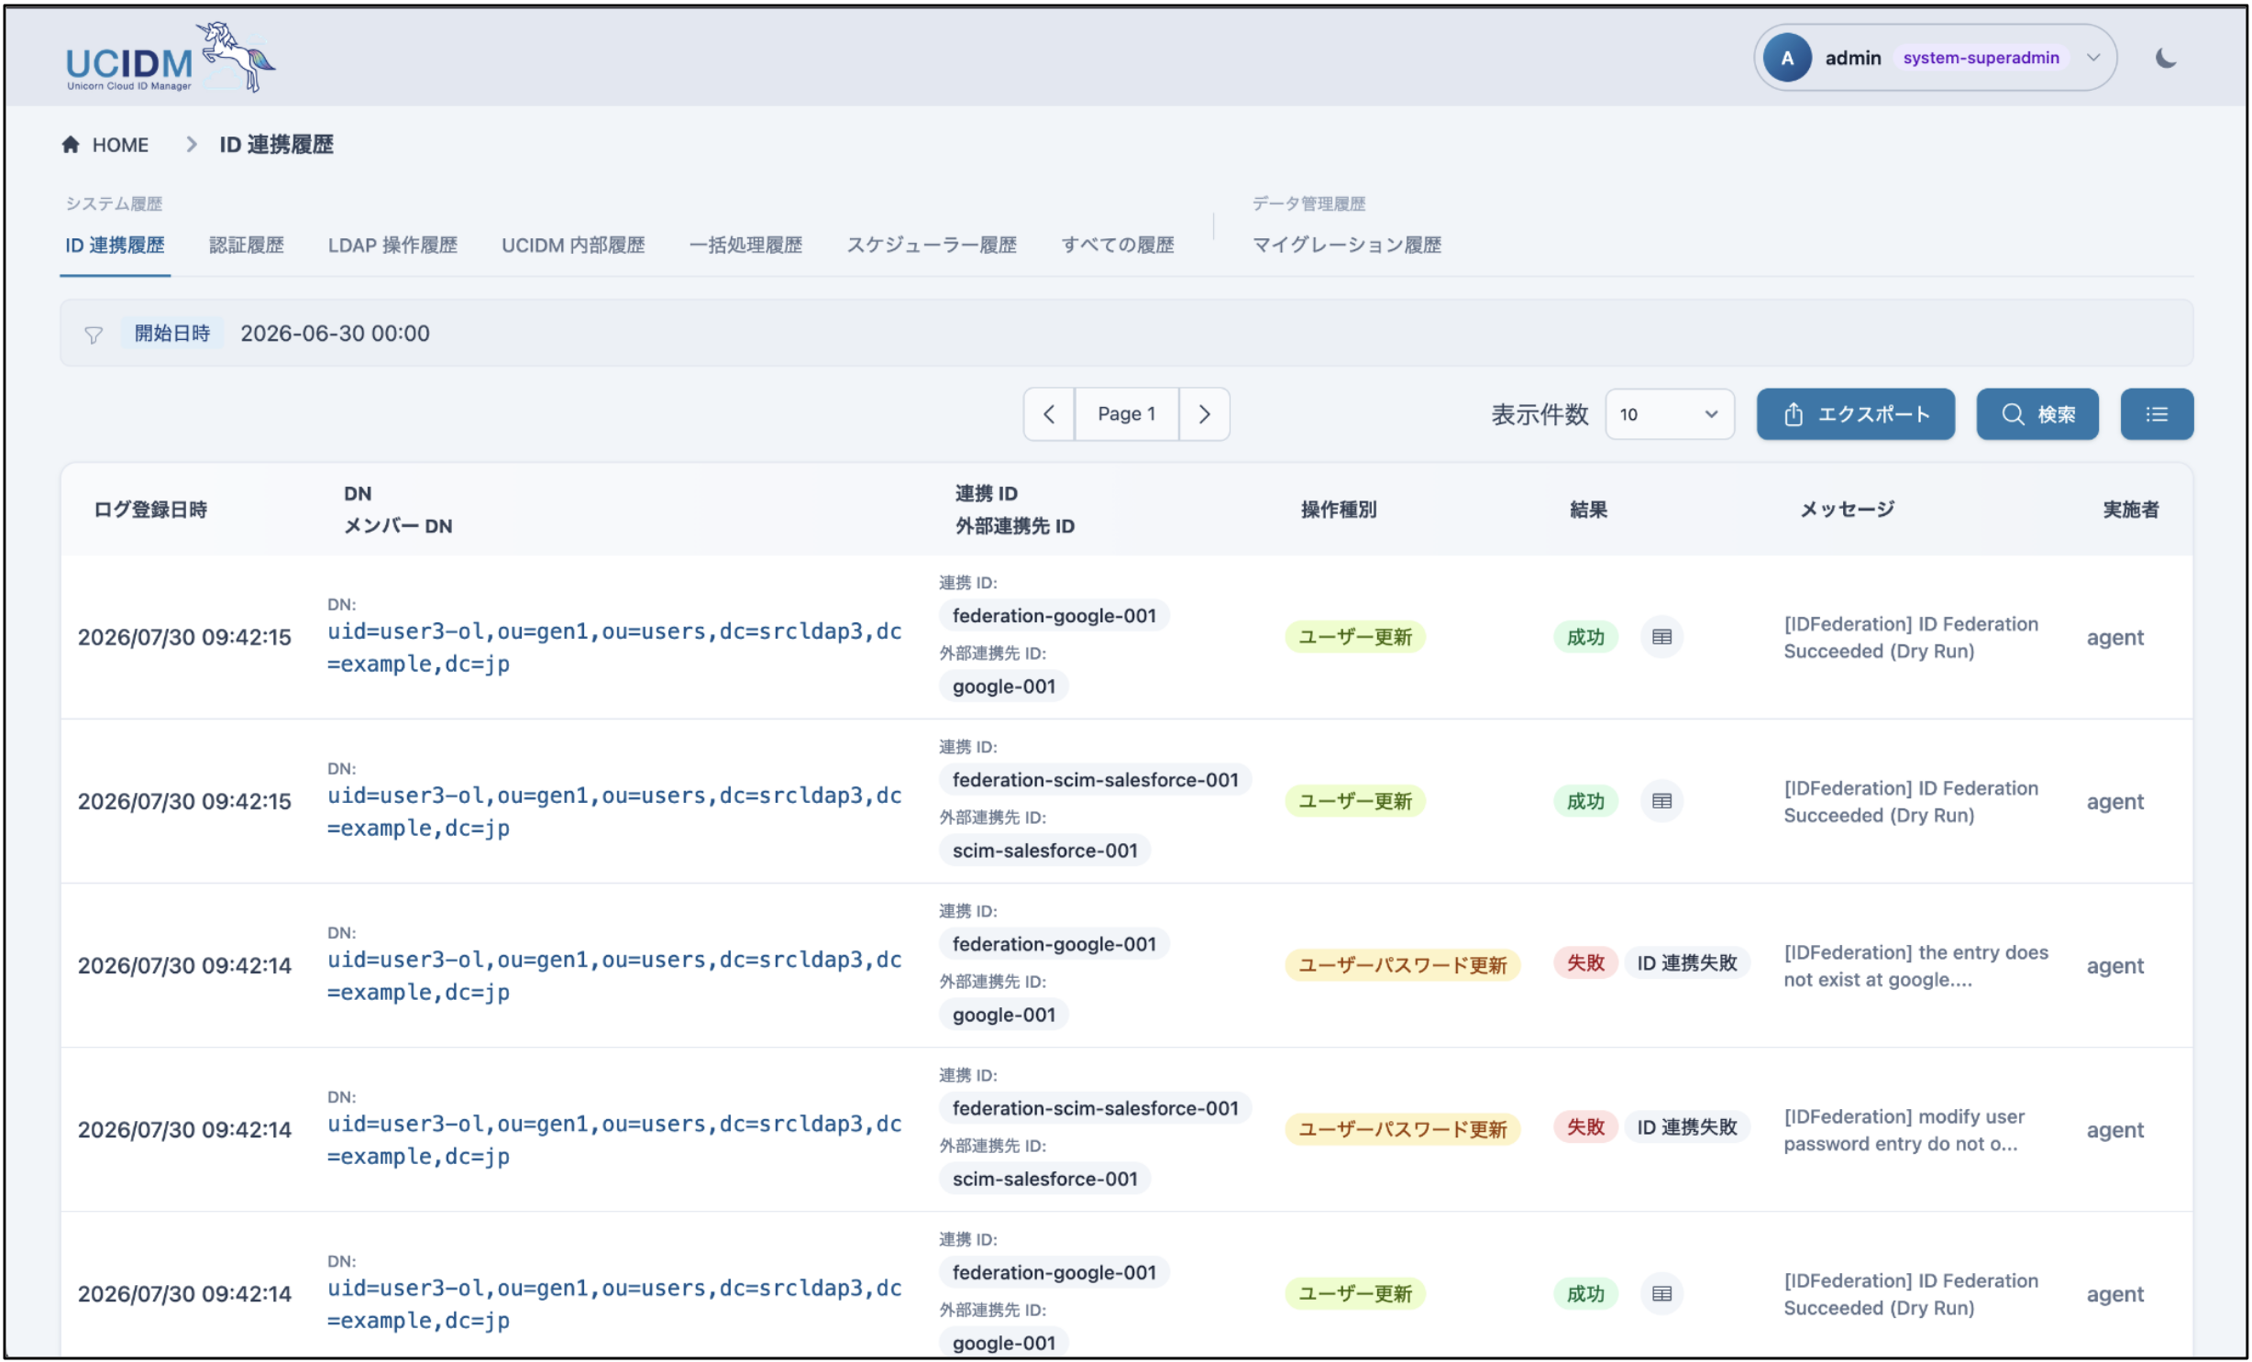Toggle dark mode moon icon
This screenshot has height=1362, width=2252.
coord(2166,59)
